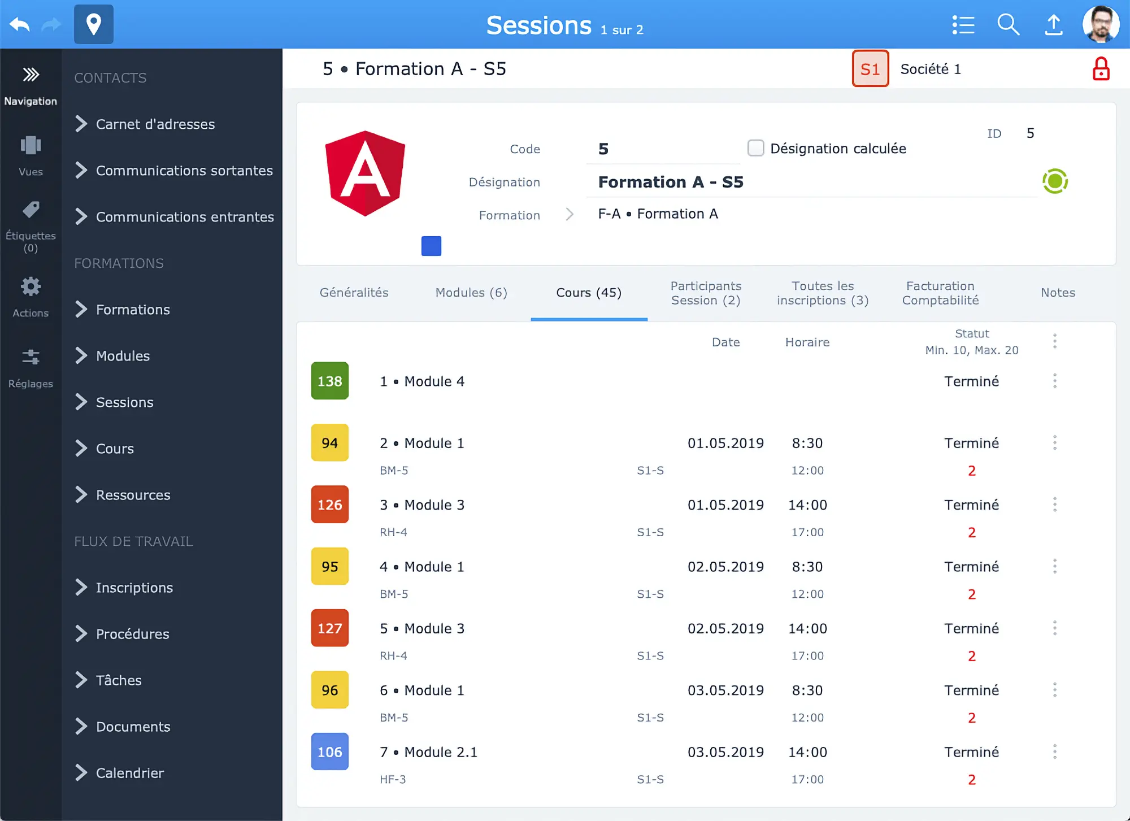Click the red padlock icon
The width and height of the screenshot is (1130, 821).
pyautogui.click(x=1101, y=69)
